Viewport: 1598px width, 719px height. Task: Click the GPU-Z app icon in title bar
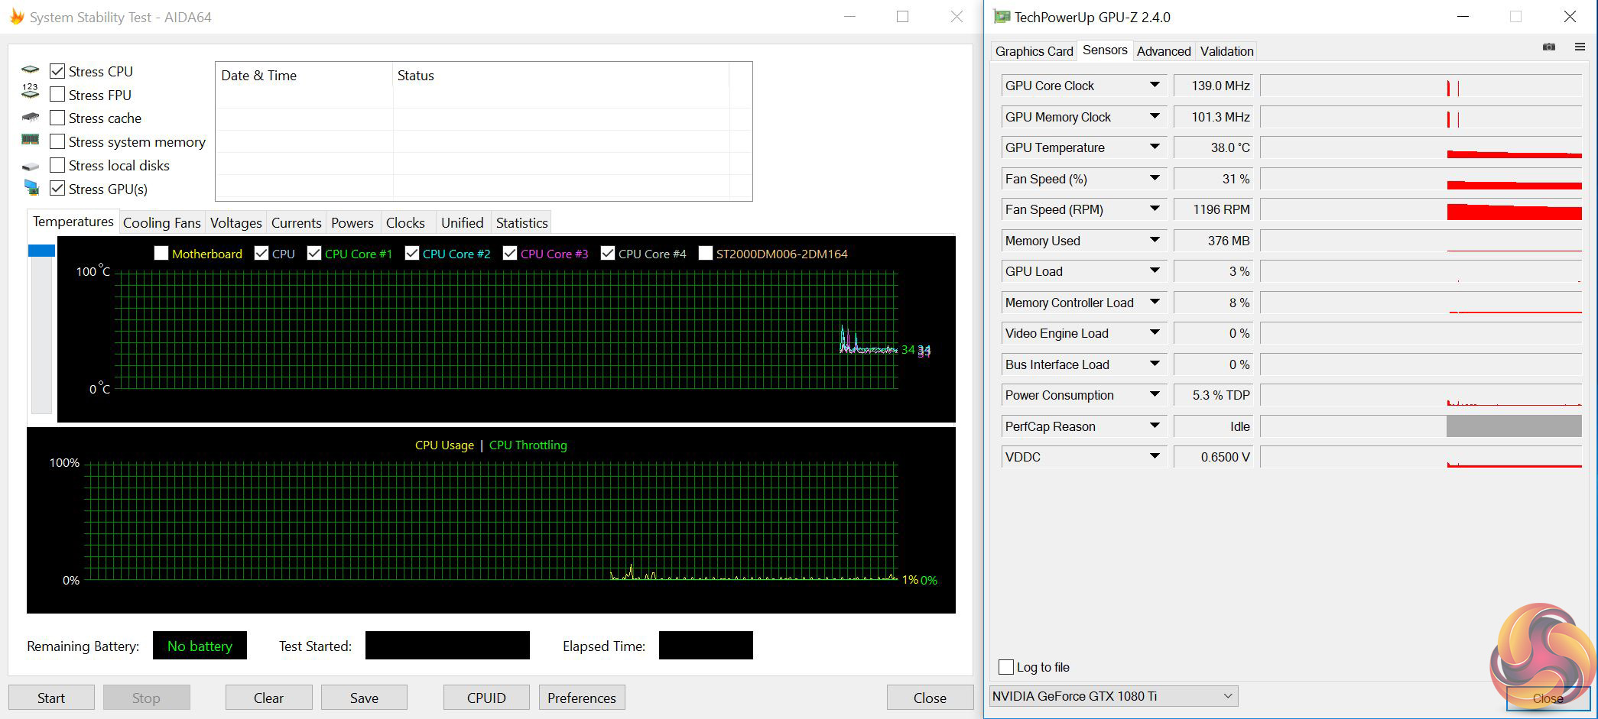pos(1001,17)
